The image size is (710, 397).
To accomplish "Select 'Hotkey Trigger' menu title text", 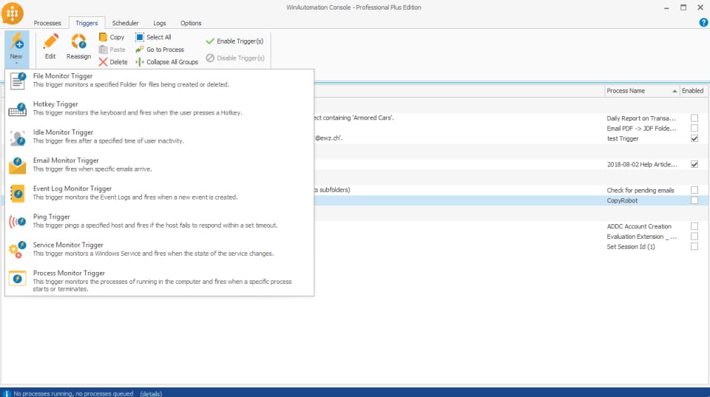I will click(55, 104).
